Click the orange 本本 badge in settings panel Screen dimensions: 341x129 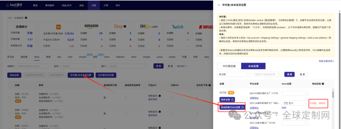click(x=231, y=93)
